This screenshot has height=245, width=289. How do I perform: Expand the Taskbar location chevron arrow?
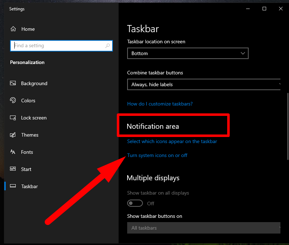243,53
